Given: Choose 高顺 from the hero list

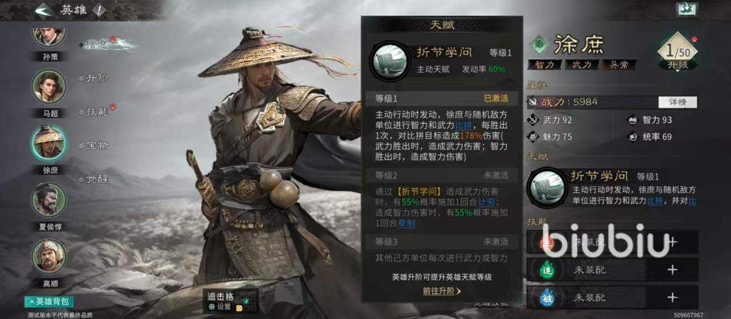Looking at the screenshot, I should tap(48, 256).
